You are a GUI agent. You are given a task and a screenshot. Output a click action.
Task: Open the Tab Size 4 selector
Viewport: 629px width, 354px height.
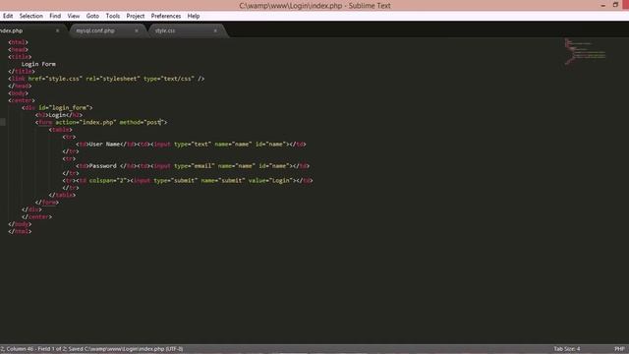[x=567, y=349]
